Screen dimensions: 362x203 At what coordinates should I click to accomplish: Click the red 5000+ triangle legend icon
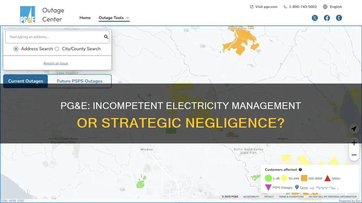pos(327,178)
